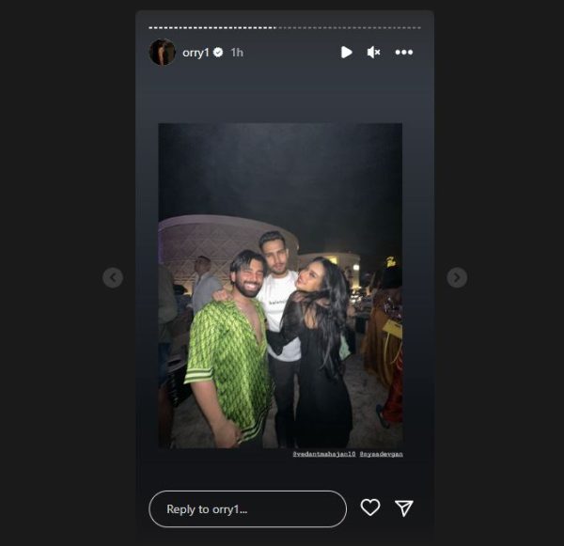Click the orry1 username
The image size is (564, 546).
[196, 53]
